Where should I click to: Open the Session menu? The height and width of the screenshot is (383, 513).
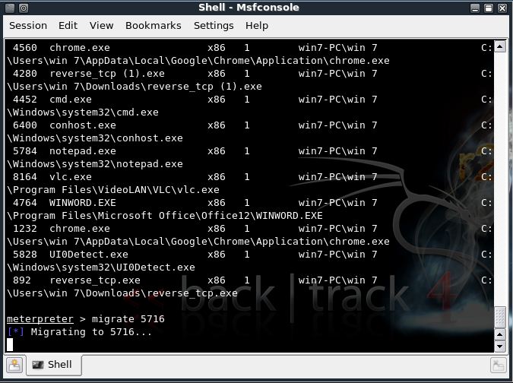click(28, 26)
